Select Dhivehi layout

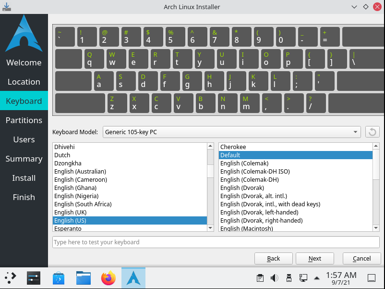point(130,147)
